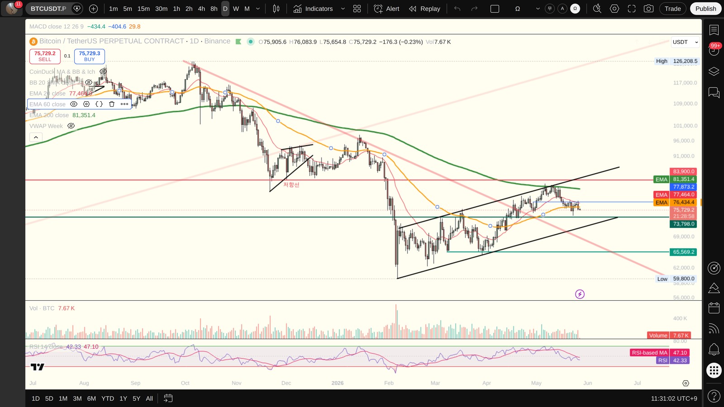Open chat speech-bubble icon in sidebar
724x407 pixels.
[x=714, y=93]
